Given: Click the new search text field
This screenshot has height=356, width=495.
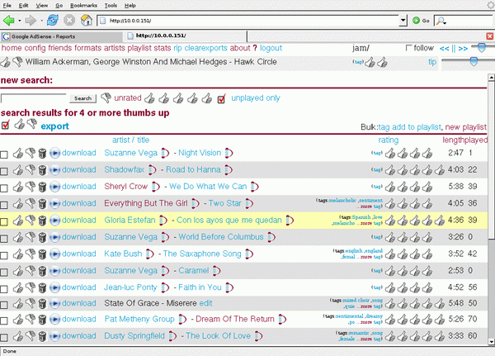Looking at the screenshot, I should coord(34,98).
